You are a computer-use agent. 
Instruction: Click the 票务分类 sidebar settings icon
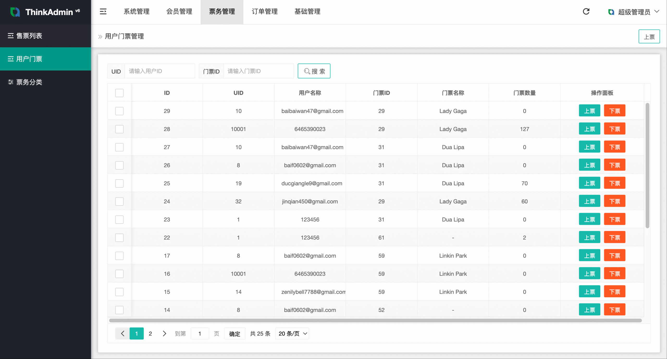tap(11, 82)
